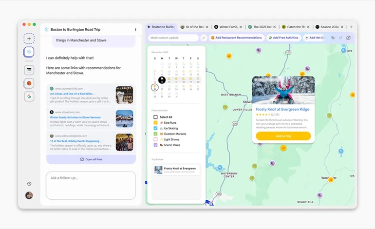Click the refresh icon in map toolbar
This screenshot has width=375, height=229.
[x=348, y=38]
